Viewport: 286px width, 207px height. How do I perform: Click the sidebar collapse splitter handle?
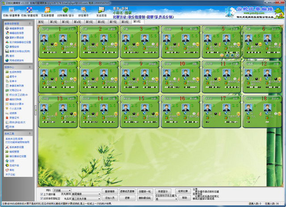coord(36,110)
